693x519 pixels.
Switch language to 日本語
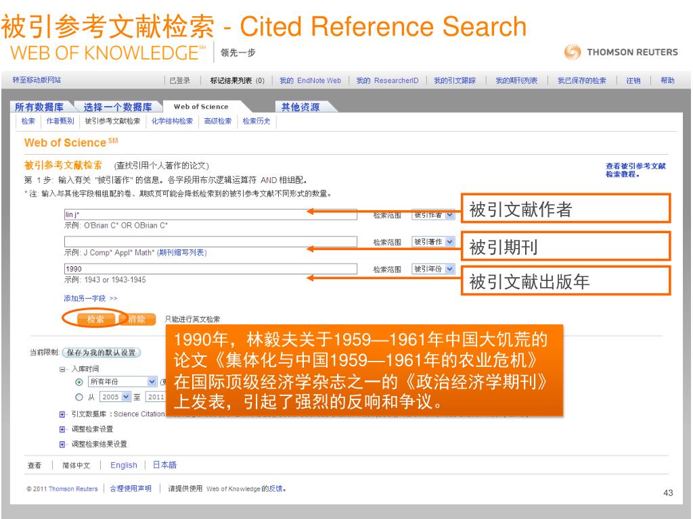pos(164,465)
